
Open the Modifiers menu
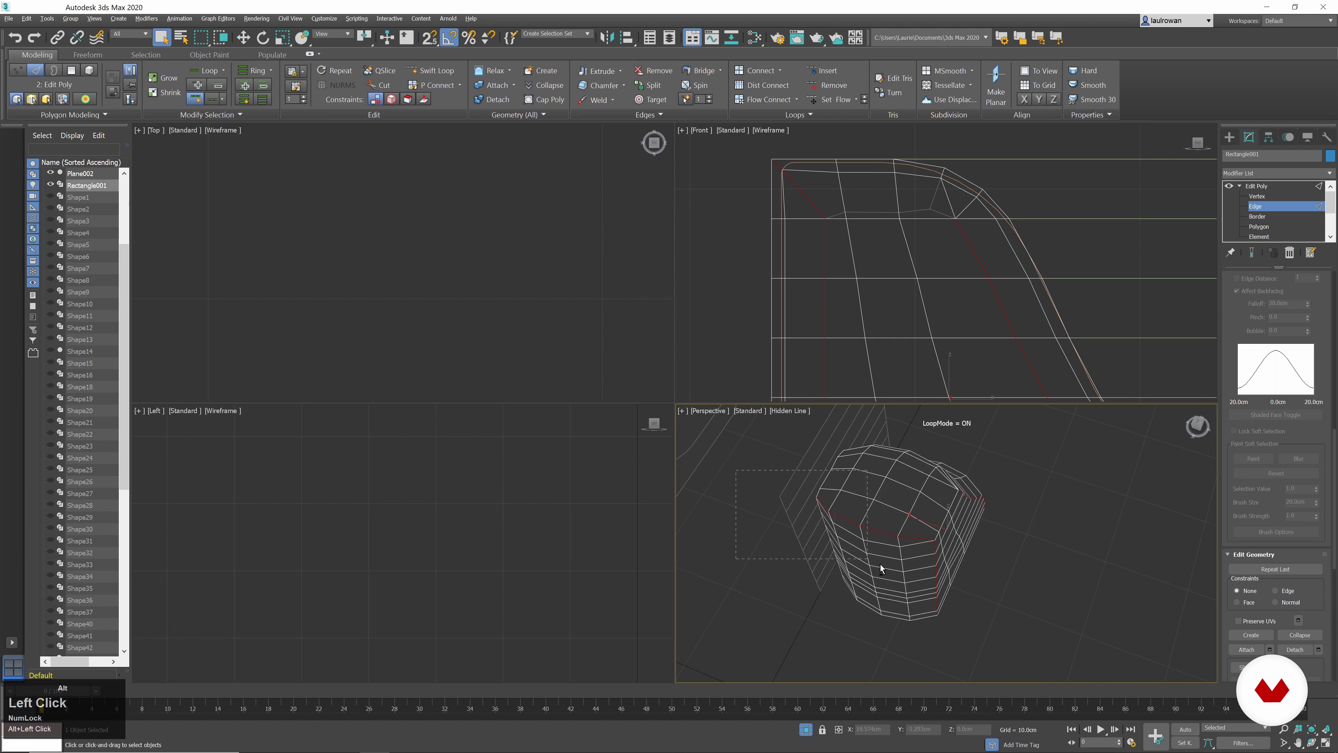pyautogui.click(x=146, y=19)
